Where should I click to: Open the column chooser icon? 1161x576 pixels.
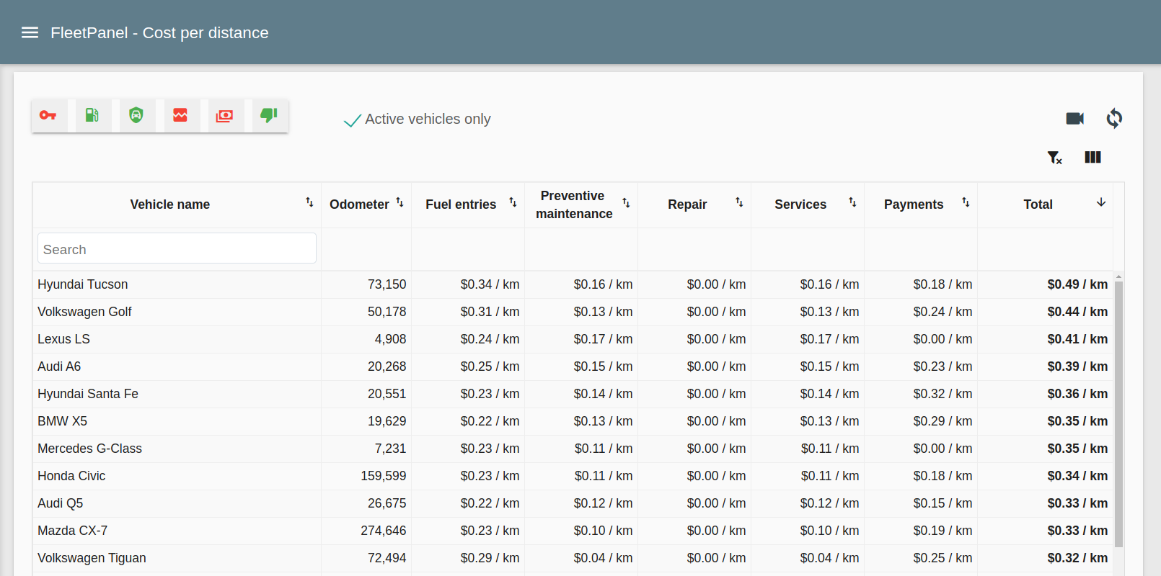click(x=1092, y=158)
